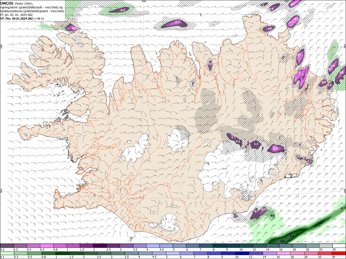Select the bright pink 0.5 snow legend swatch
Screen dimensions: 346x259
click(46, 246)
